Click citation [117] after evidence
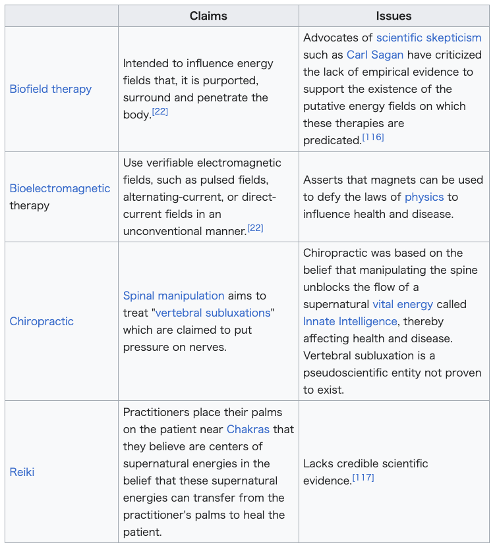This screenshot has width=495, height=549. [363, 477]
